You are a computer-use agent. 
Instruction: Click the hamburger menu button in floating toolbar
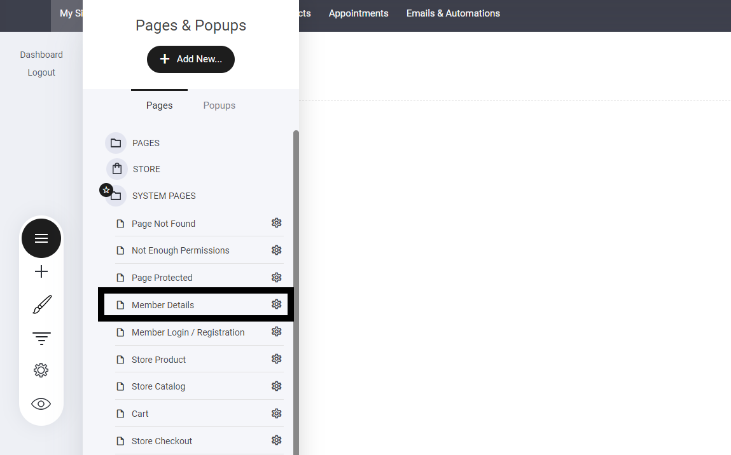pyautogui.click(x=41, y=238)
